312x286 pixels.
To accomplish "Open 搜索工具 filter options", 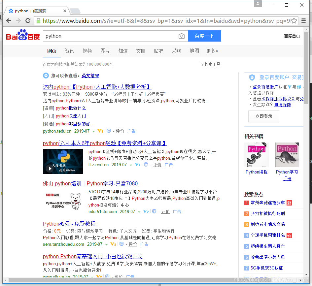I will click(x=211, y=64).
